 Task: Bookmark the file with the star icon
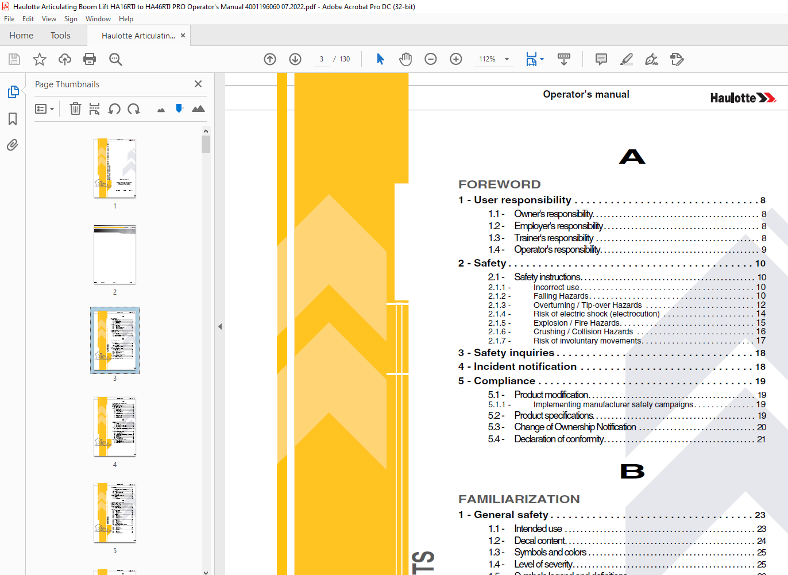pos(40,59)
